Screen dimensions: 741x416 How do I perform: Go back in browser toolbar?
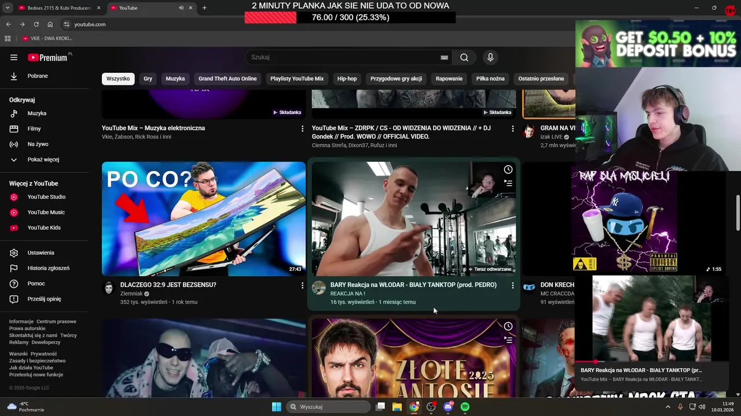8,24
